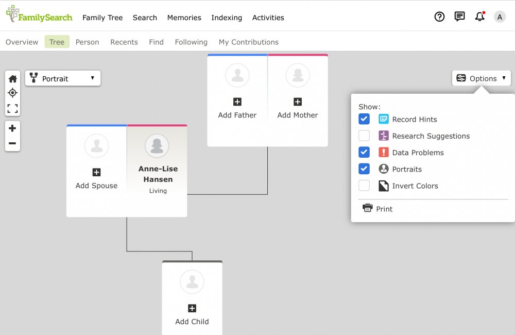Enable the Research Suggestions checkbox
The width and height of the screenshot is (515, 335).
click(364, 136)
